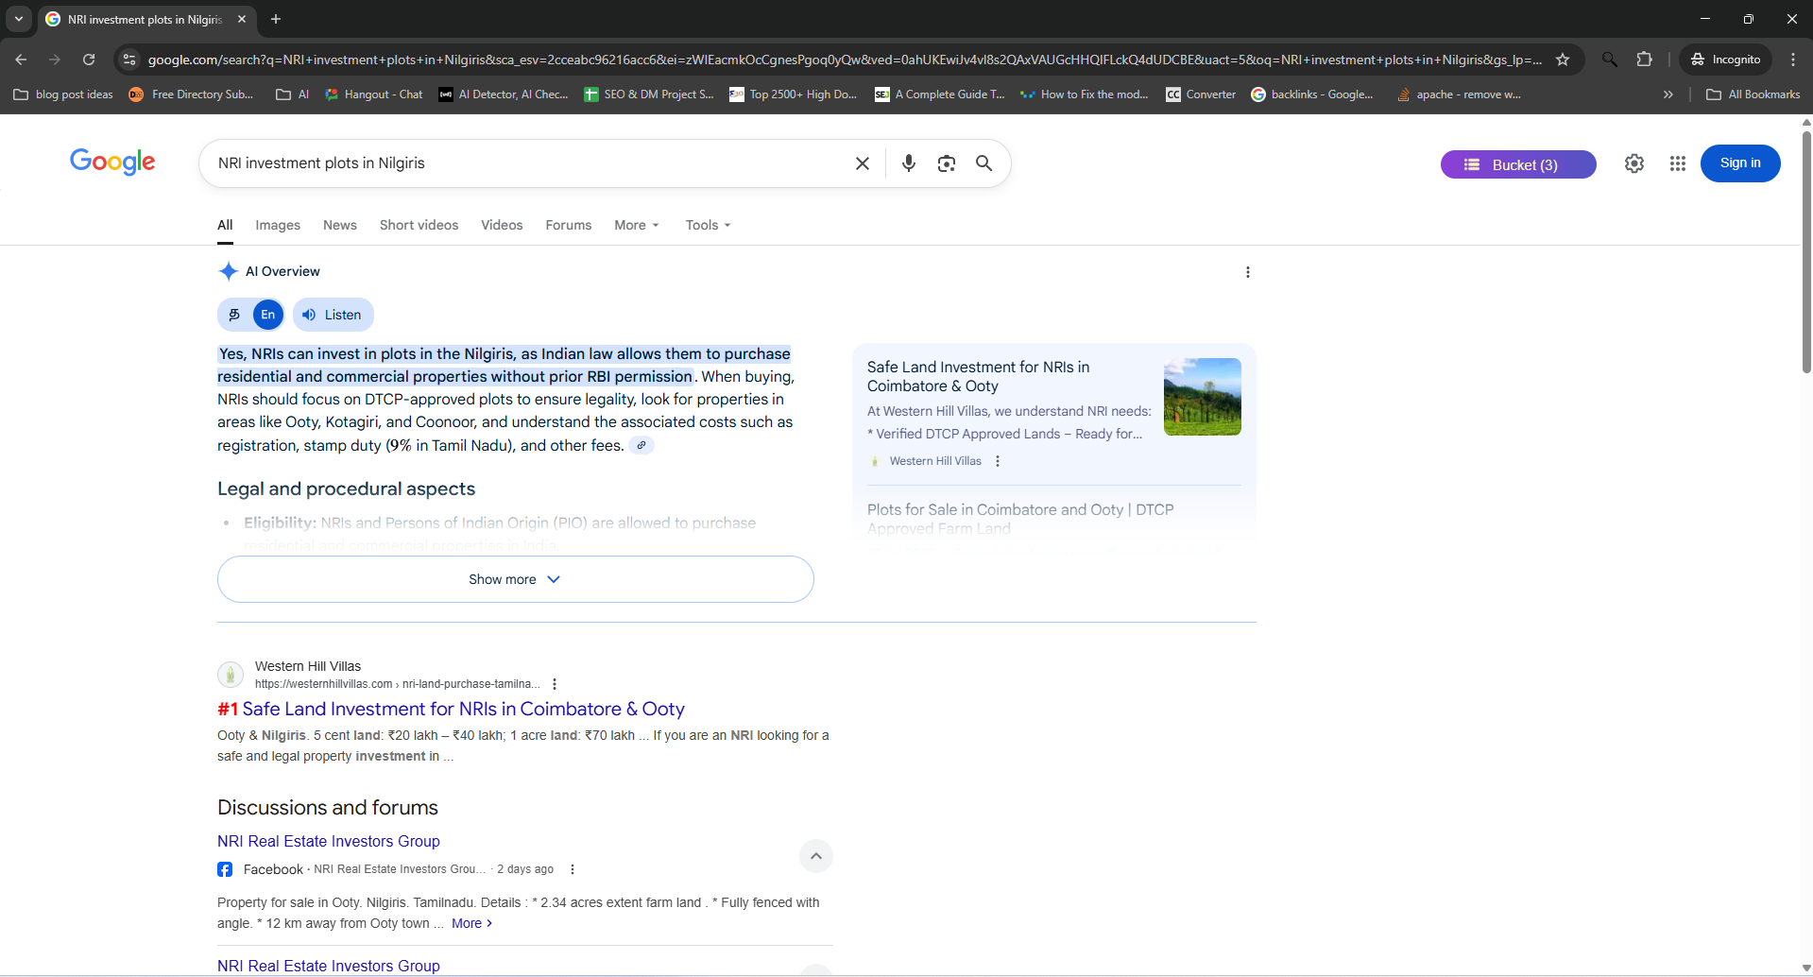Clear the search box text
The height and width of the screenshot is (977, 1813).
(x=862, y=163)
